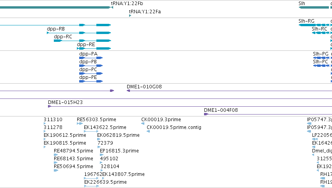Select the dpp-PC protein feature

[x=91, y=73]
